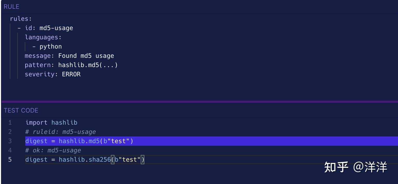Screen dimensions: 398x184
Task: Place cursor on the 'rules:' line
Action: (x=21, y=19)
